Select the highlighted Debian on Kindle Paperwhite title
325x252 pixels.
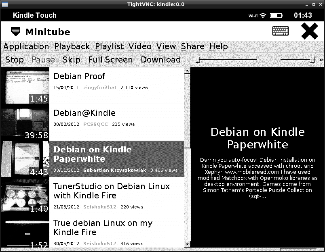click(93, 154)
